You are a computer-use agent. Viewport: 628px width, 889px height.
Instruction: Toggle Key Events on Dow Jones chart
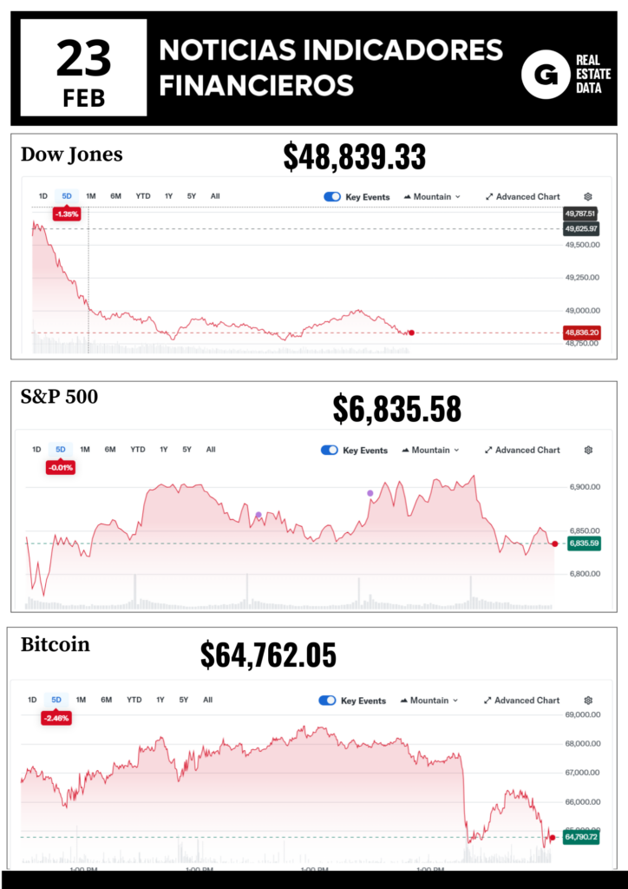pos(332,197)
